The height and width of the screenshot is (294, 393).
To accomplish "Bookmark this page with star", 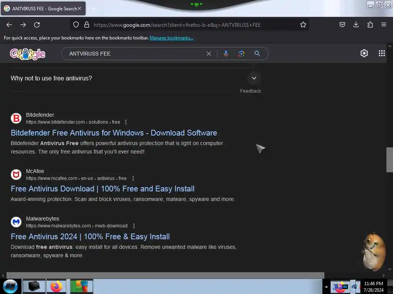I will click(303, 24).
